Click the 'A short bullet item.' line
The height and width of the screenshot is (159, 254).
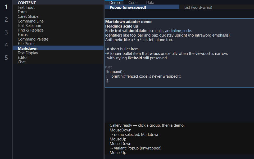click(122, 49)
